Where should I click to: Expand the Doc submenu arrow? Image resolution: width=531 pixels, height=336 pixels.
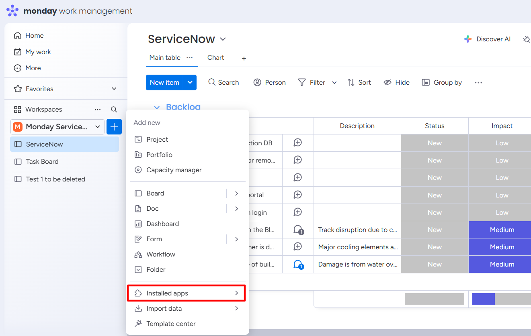coord(237,208)
